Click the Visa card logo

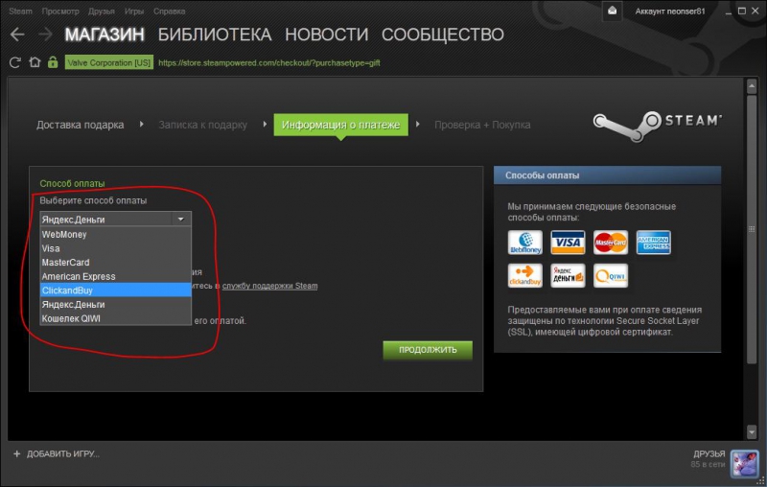coord(569,243)
